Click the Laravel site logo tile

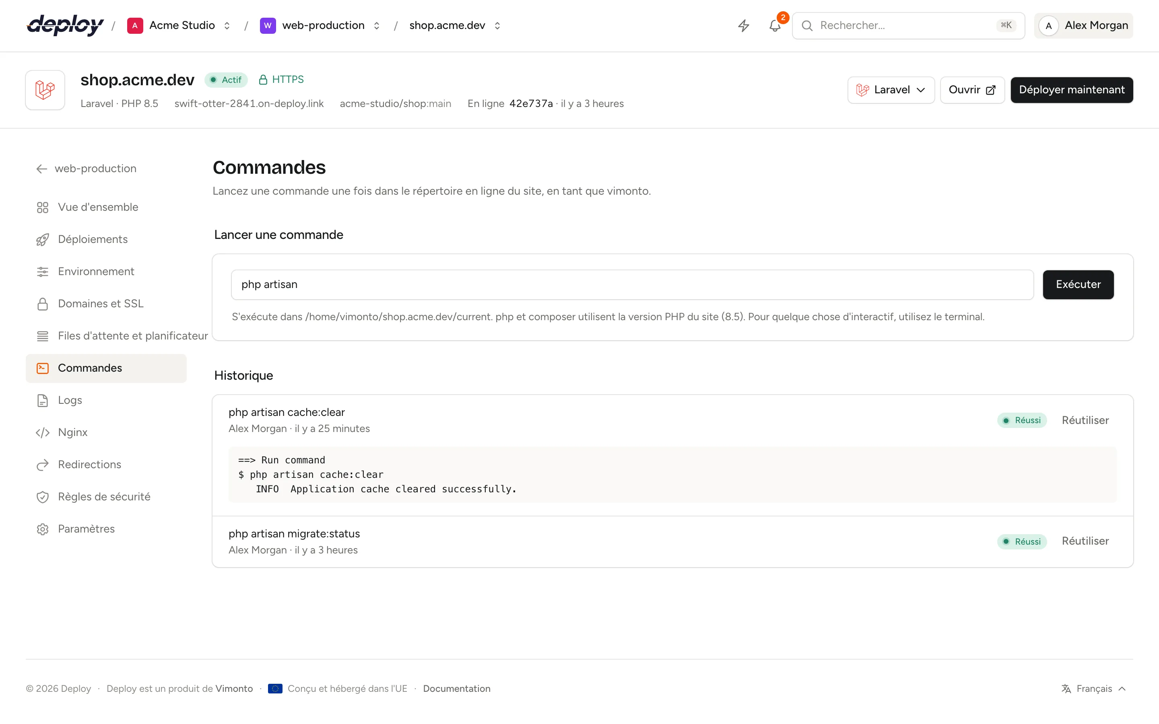pyautogui.click(x=45, y=90)
